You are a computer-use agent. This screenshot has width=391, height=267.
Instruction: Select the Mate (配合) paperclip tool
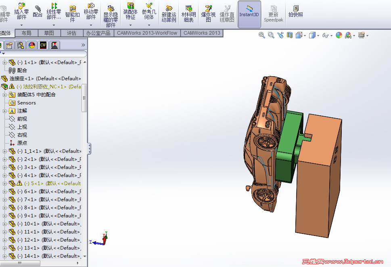[x=38, y=11]
